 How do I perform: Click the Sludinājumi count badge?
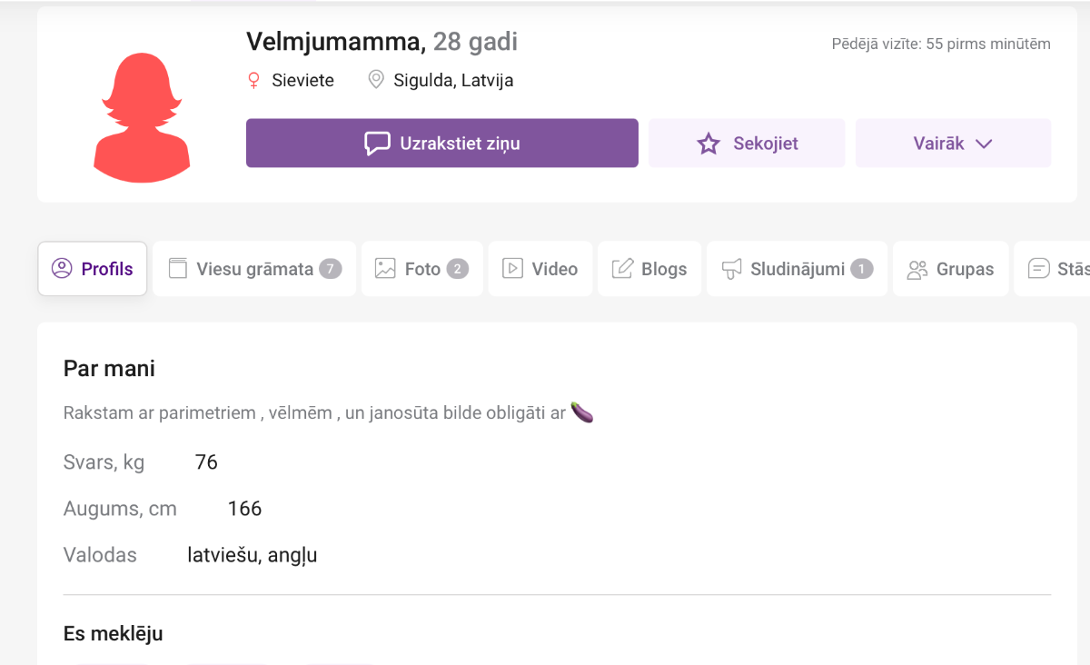tap(862, 269)
